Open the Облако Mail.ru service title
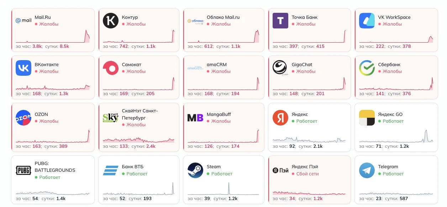The image size is (447, 207). coord(223,17)
